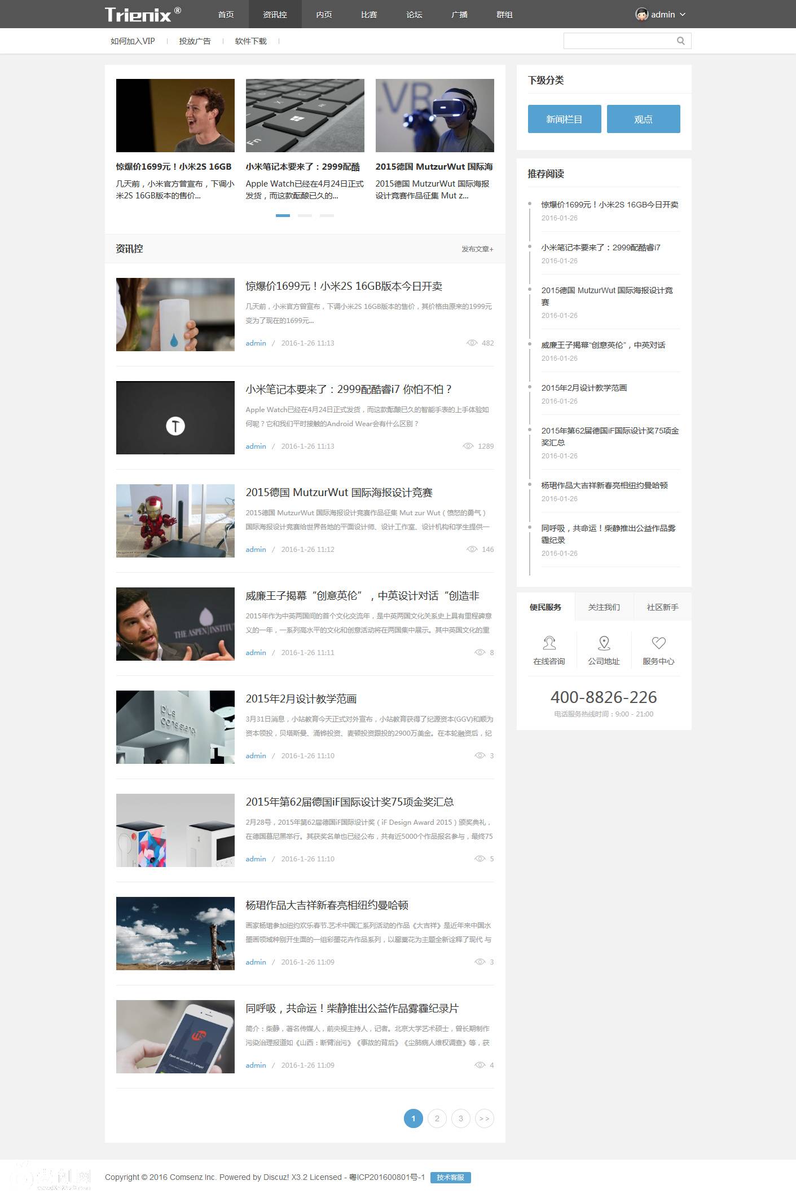Click eye views icon showing 482
The height and width of the screenshot is (1194, 796).
click(472, 343)
